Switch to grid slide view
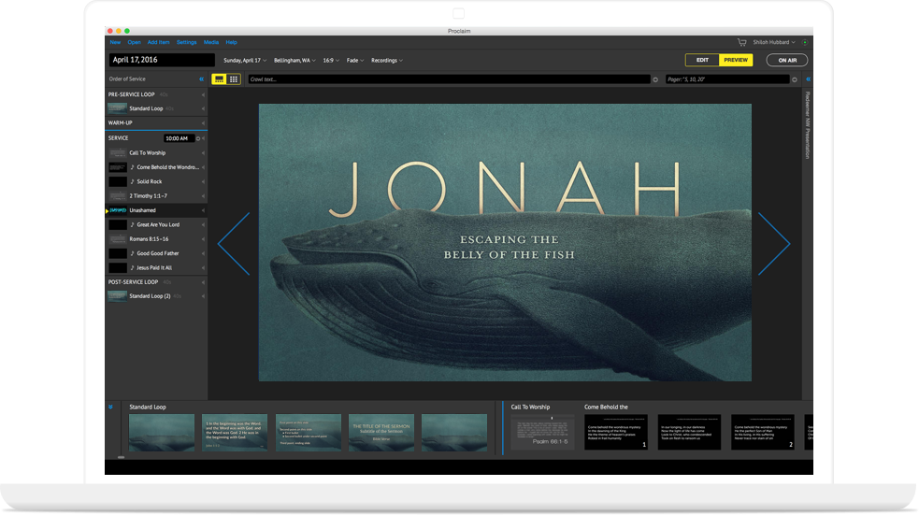This screenshot has height=515, width=919. pos(234,79)
